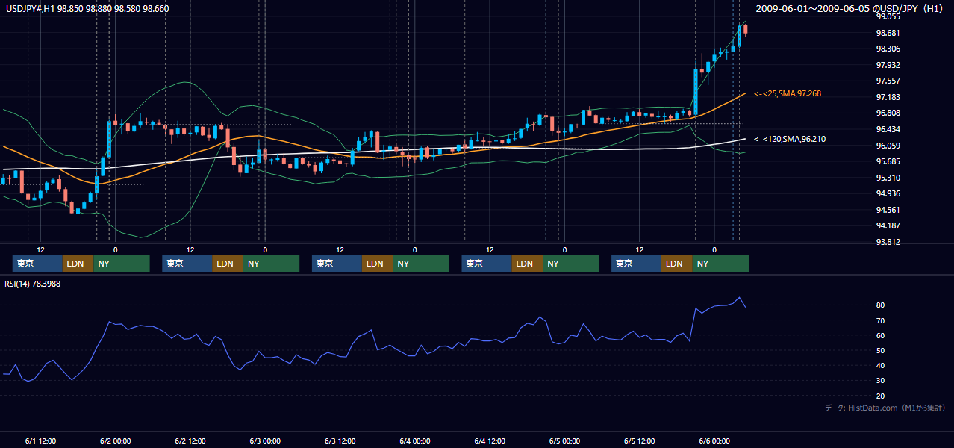Click the 120 SMA label reading 96.210
Viewport: 954px width, 448px height.
tap(790, 139)
